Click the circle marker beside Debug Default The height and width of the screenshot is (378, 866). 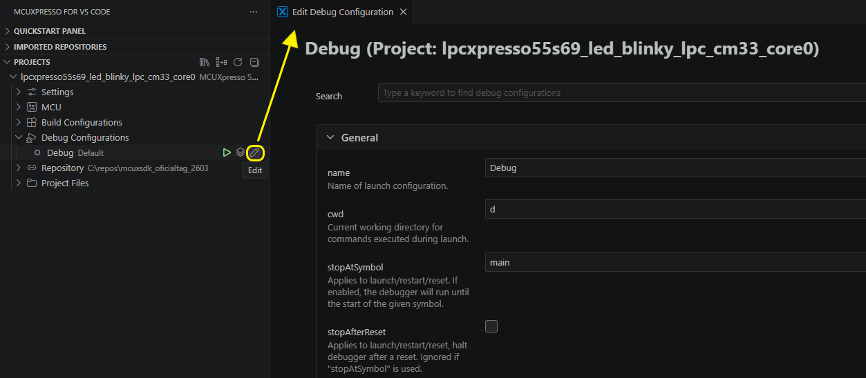point(37,152)
